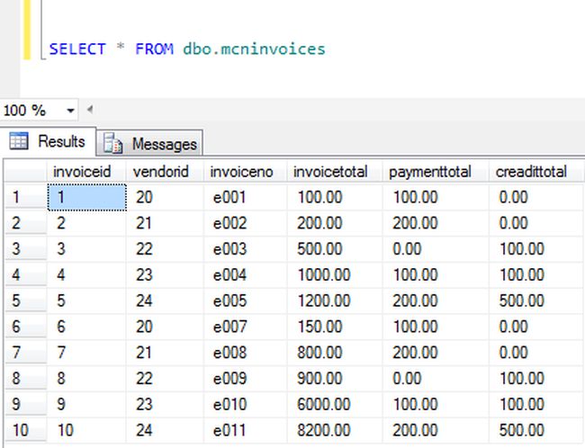Click the e005 invoice number cell
Screen dimensions: 585x448
click(x=229, y=301)
